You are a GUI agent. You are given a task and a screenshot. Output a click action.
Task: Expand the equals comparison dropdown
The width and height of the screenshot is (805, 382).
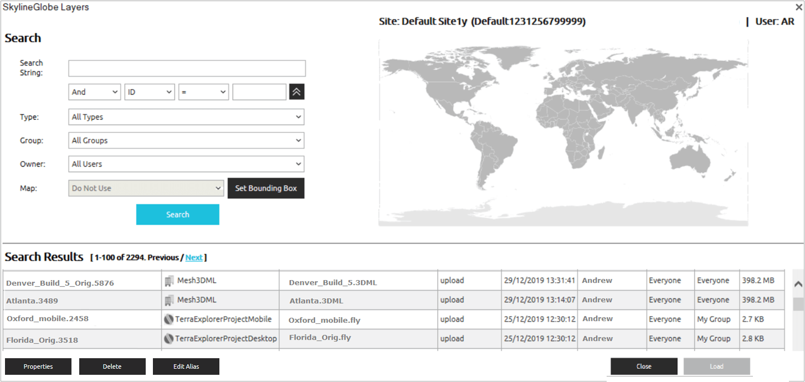point(203,92)
